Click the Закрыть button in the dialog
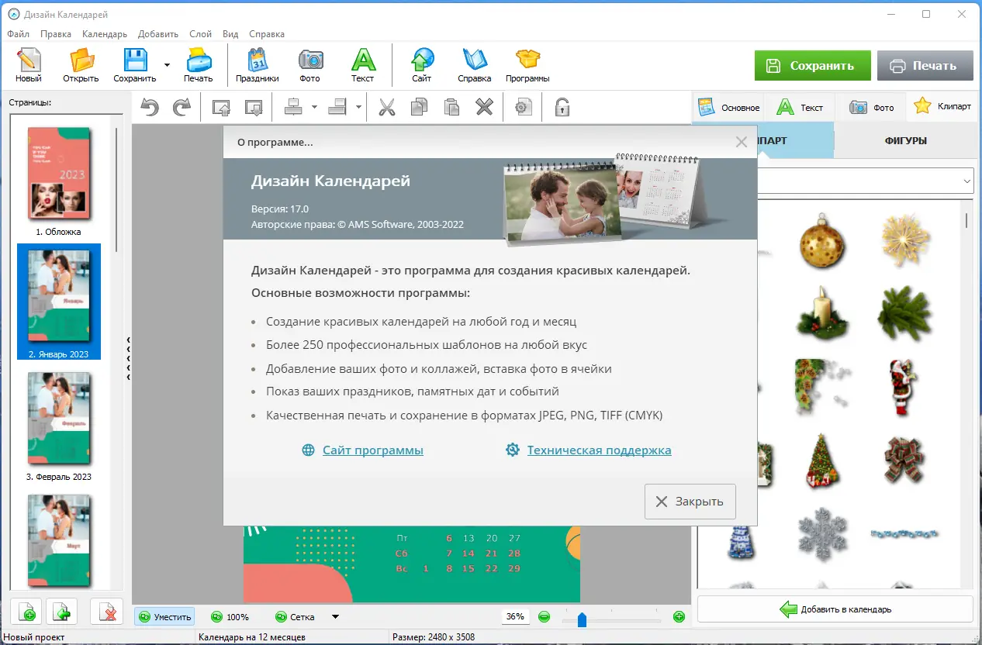The width and height of the screenshot is (982, 645). 690,502
